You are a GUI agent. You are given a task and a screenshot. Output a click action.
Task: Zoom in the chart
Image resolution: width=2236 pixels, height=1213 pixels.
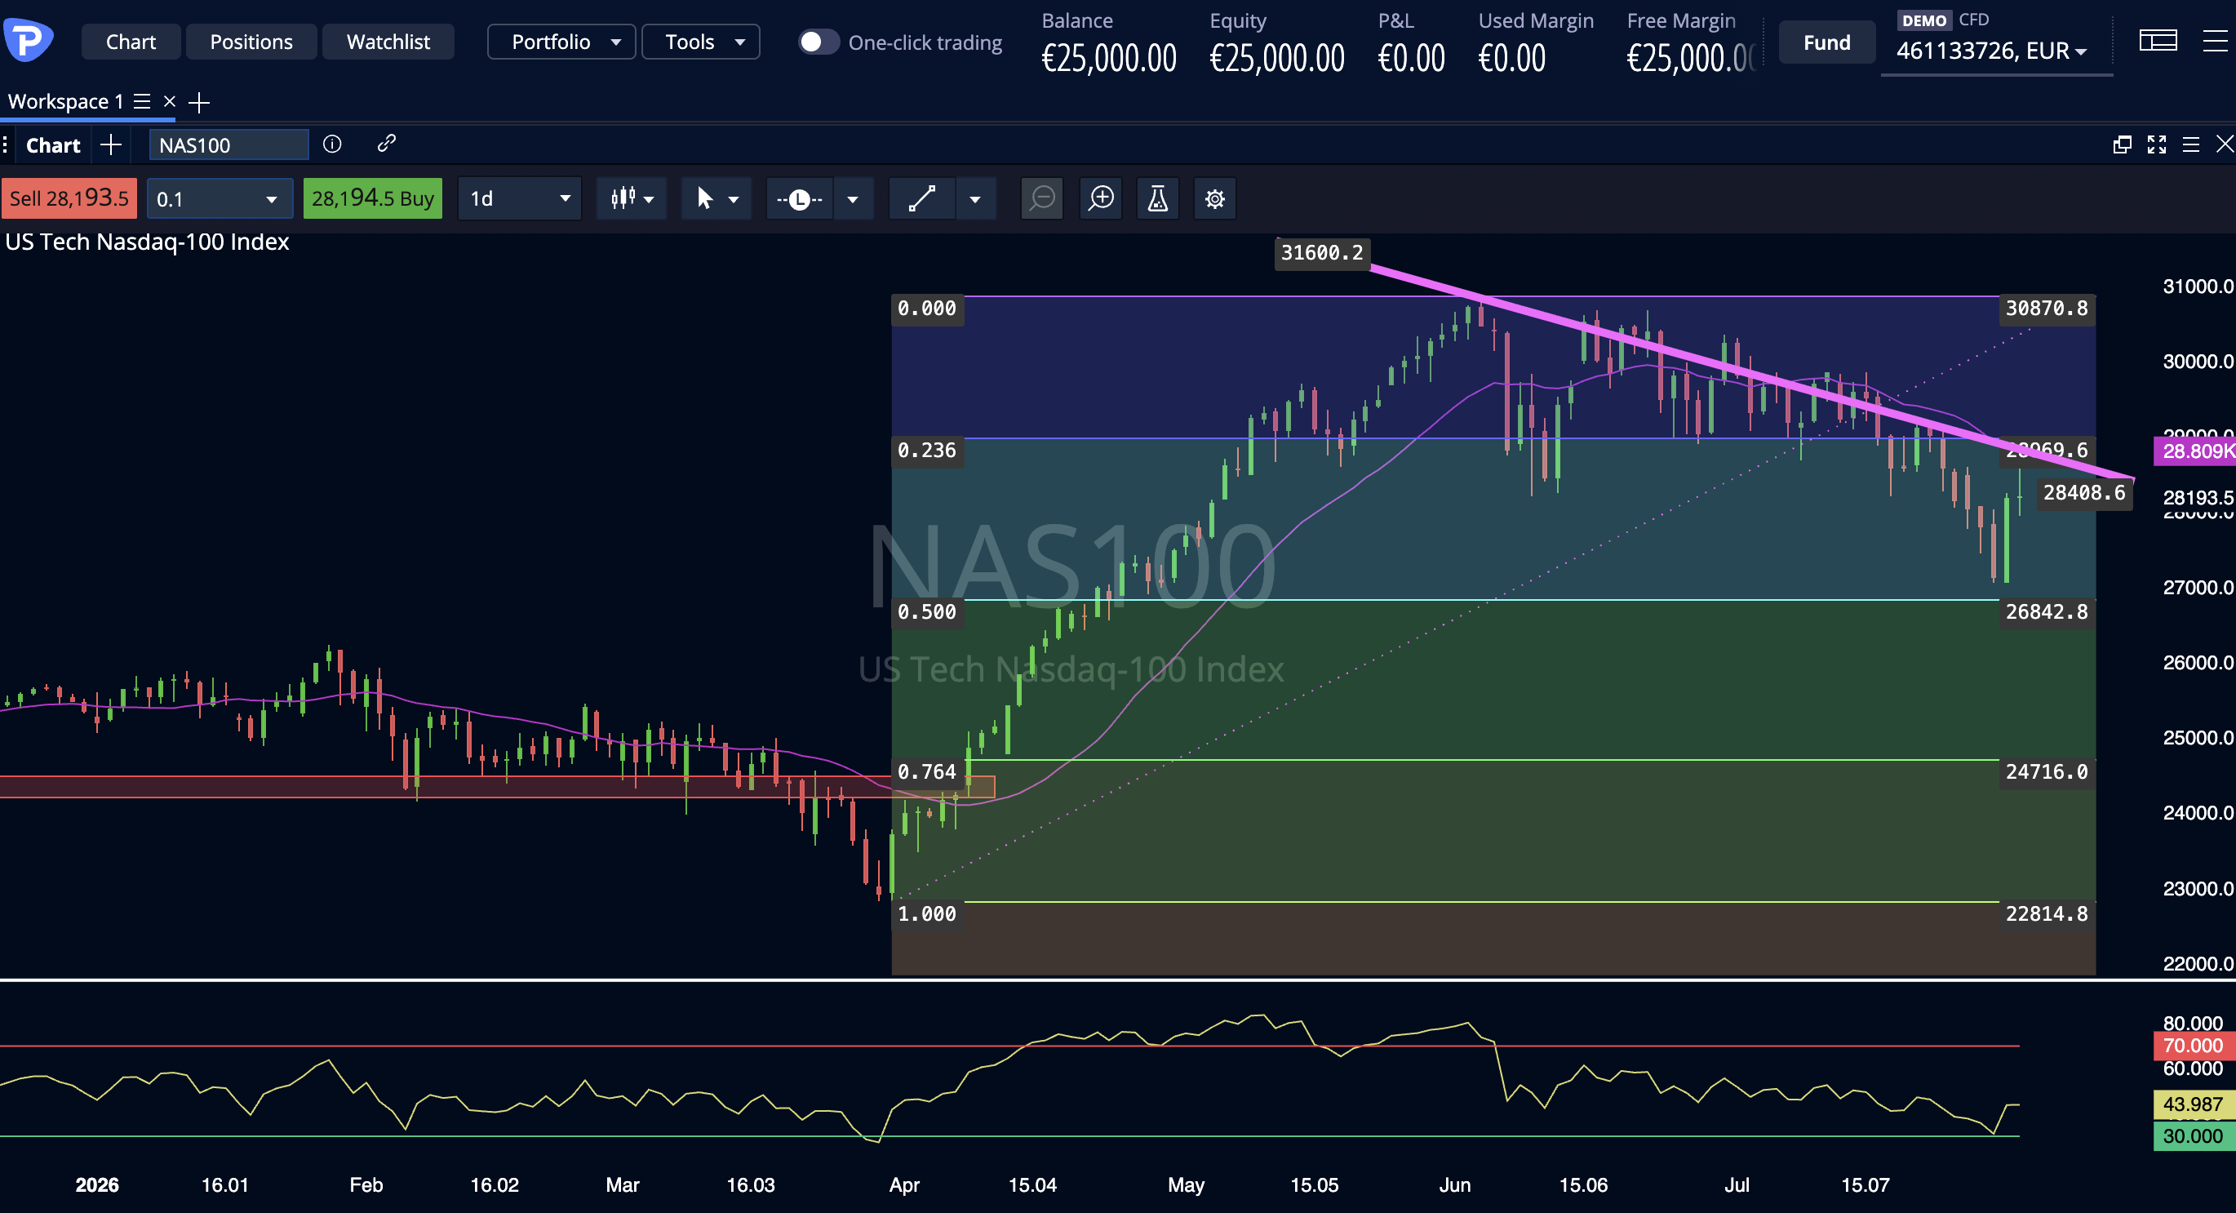(1102, 199)
